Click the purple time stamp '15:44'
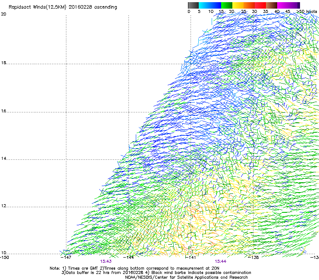This screenshot has width=319, height=280. [221, 261]
